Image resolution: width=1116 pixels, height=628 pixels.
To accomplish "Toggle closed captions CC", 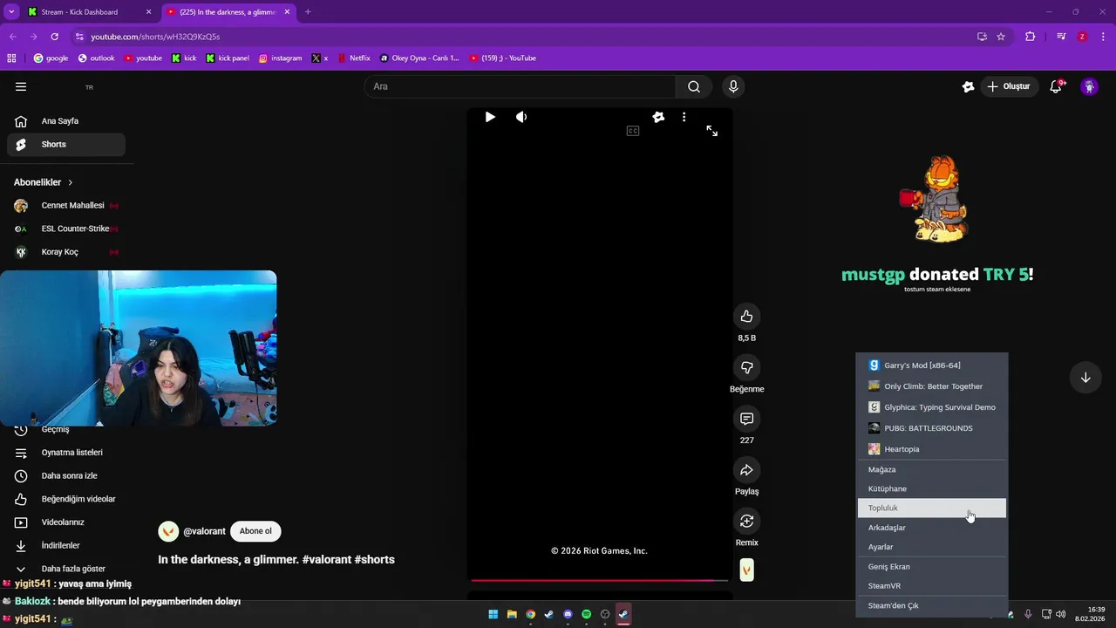I will click(x=633, y=131).
